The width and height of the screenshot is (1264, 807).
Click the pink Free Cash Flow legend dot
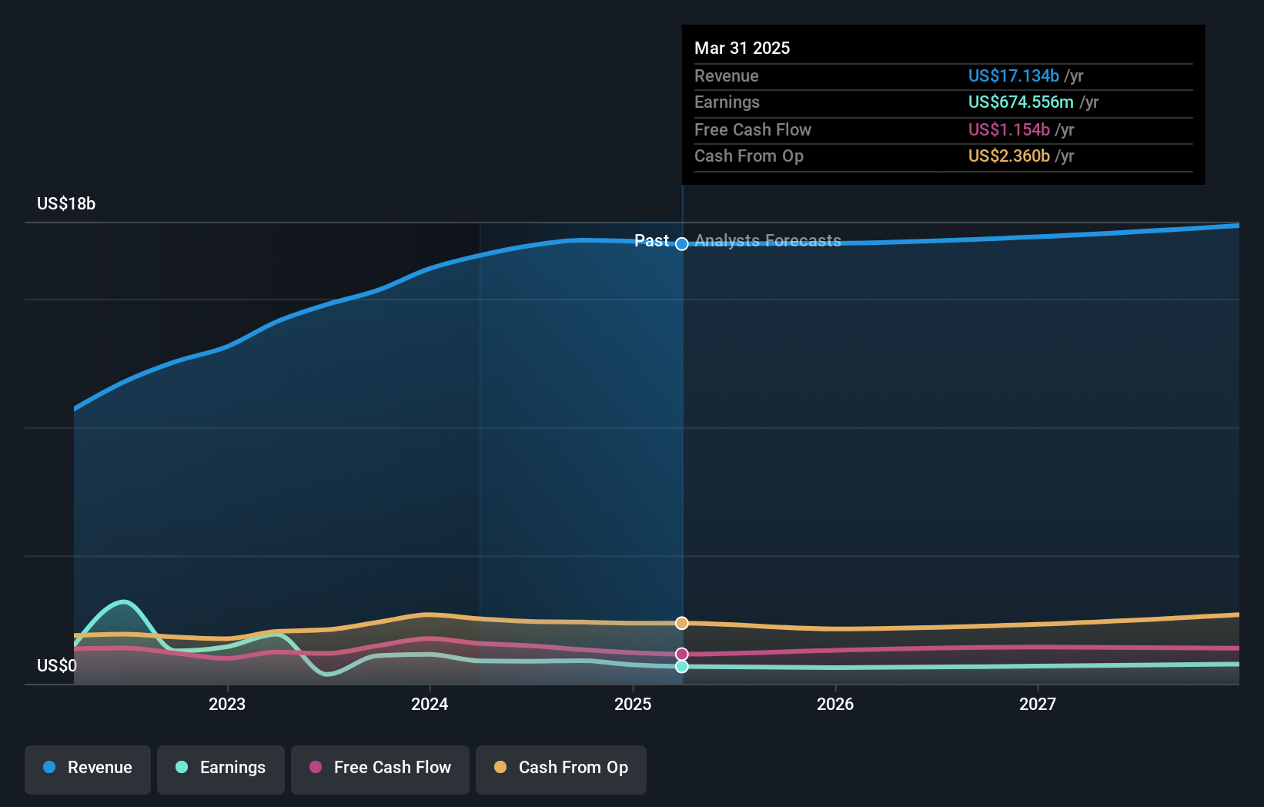coord(316,768)
